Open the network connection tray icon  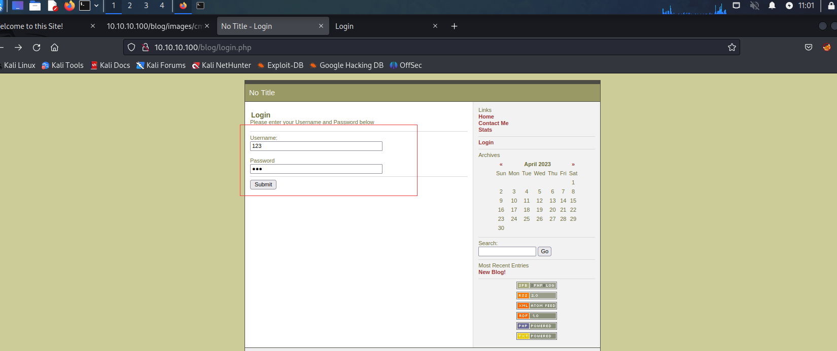tap(736, 6)
